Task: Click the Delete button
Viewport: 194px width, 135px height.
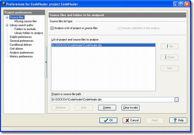Action: (x=107, y=108)
